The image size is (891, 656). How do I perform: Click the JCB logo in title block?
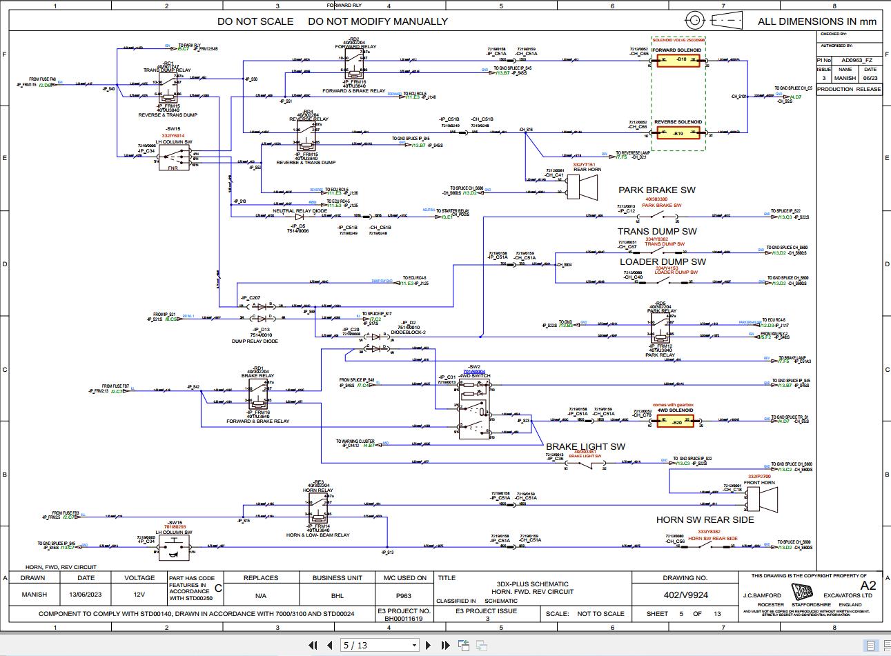pyautogui.click(x=801, y=593)
